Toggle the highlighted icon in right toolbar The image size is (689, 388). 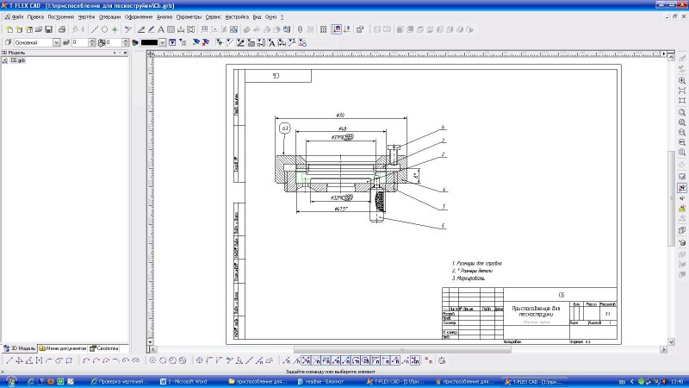click(682, 188)
